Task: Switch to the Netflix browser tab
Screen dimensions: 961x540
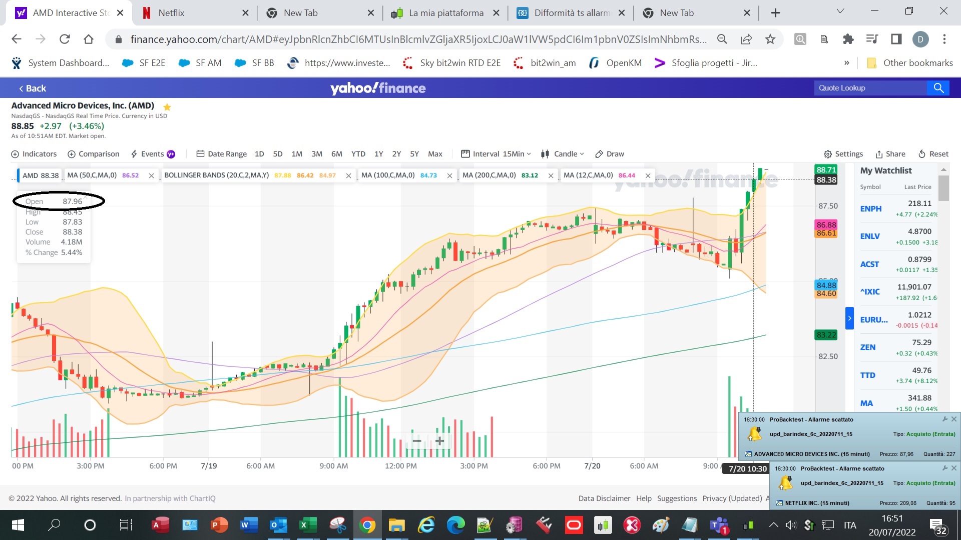Action: pyautogui.click(x=171, y=13)
